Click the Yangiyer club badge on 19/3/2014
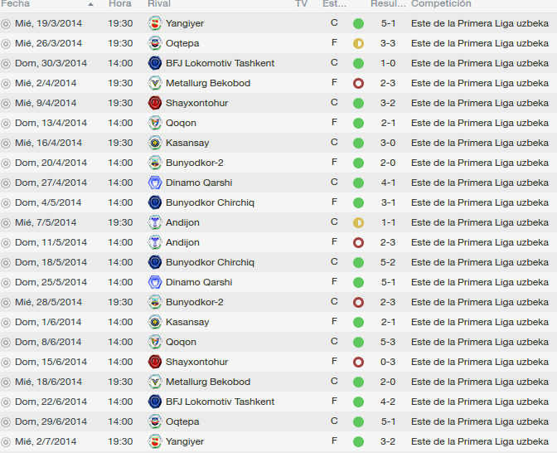This screenshot has width=557, height=453. click(x=154, y=23)
